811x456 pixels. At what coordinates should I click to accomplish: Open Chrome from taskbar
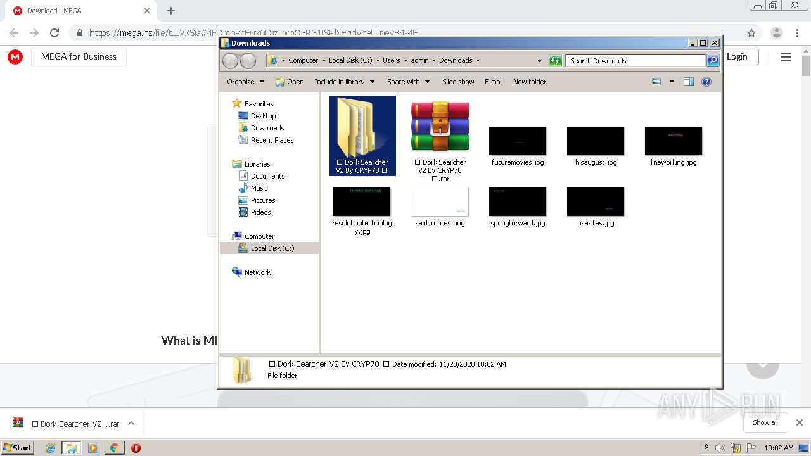tap(114, 448)
